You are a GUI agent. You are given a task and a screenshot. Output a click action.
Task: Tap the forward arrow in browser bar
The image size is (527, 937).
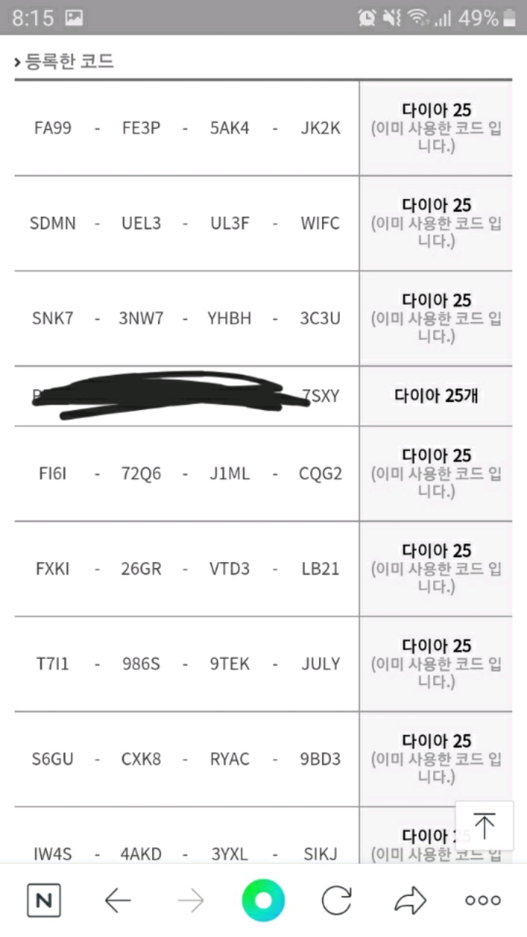tap(190, 900)
